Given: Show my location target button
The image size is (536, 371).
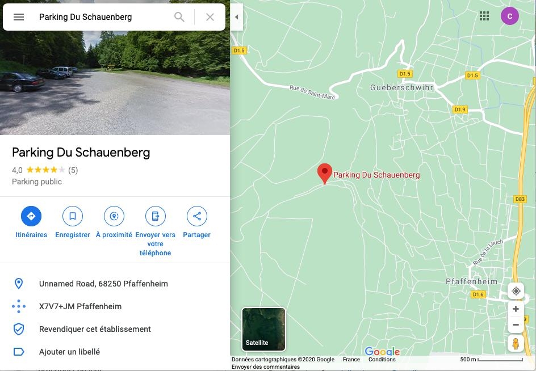Looking at the screenshot, I should point(516,291).
